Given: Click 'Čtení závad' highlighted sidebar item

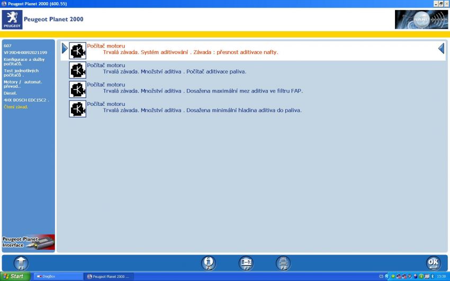Looking at the screenshot, I should point(16,107).
